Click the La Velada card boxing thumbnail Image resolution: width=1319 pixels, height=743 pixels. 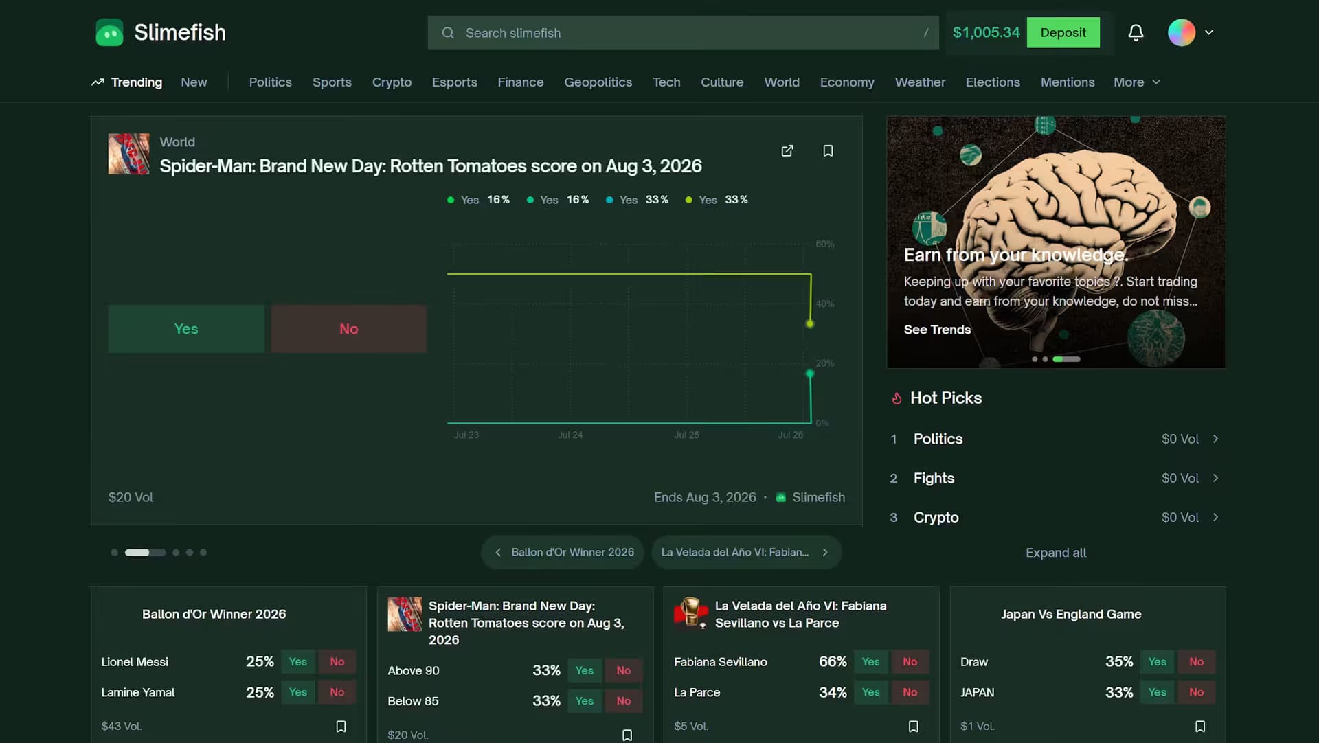tap(691, 613)
